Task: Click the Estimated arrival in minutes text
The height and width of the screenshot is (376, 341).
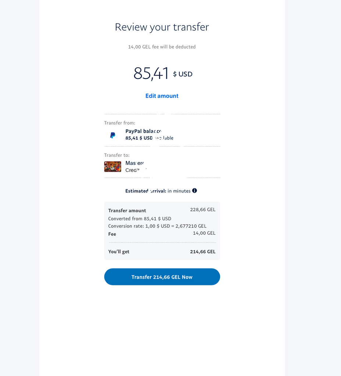Action: coord(158,191)
